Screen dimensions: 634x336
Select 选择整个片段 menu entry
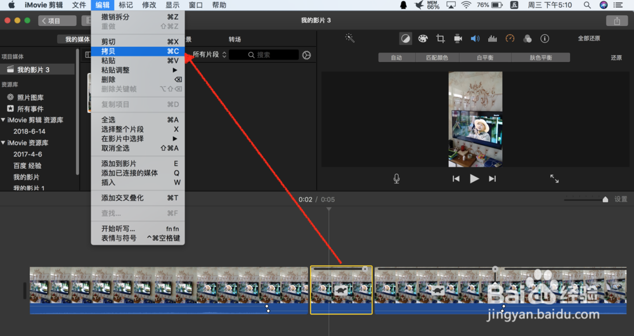[138, 129]
